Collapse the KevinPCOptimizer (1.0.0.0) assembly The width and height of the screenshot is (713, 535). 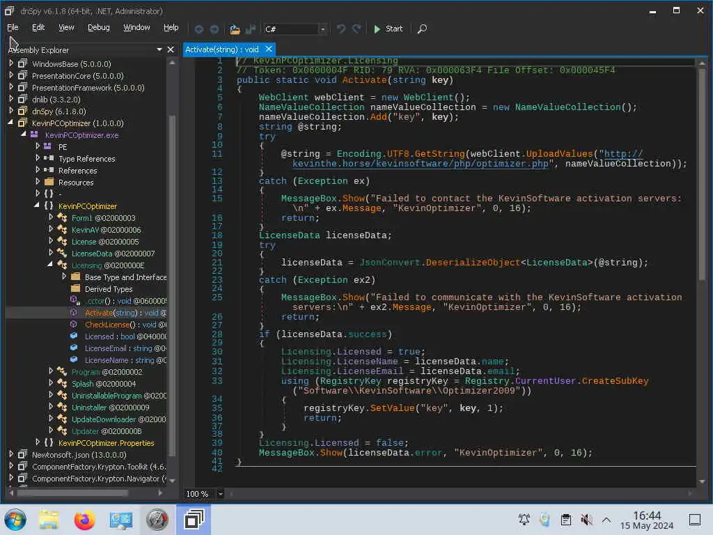click(10, 123)
